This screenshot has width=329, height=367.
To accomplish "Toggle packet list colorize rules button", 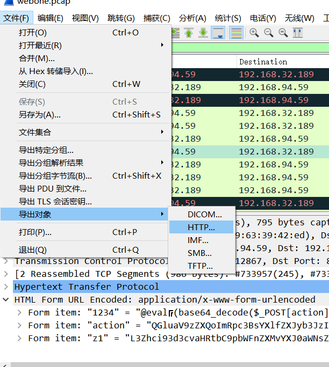I will 236,33.
